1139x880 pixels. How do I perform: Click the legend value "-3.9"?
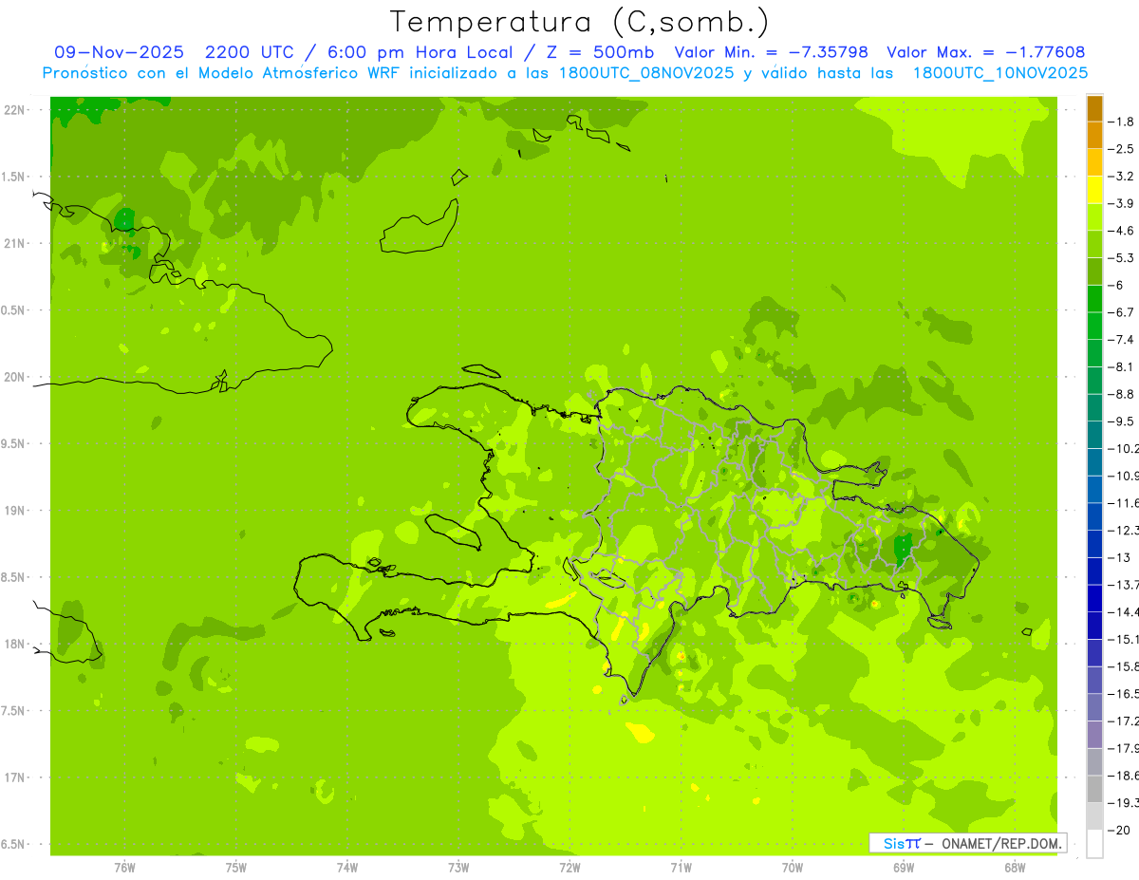pyautogui.click(x=1123, y=203)
